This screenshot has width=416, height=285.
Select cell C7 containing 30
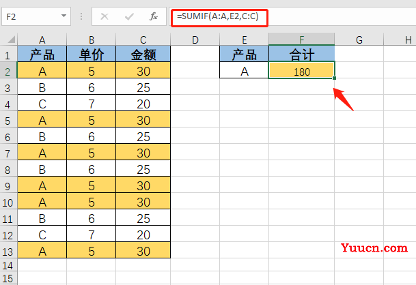coord(143,153)
